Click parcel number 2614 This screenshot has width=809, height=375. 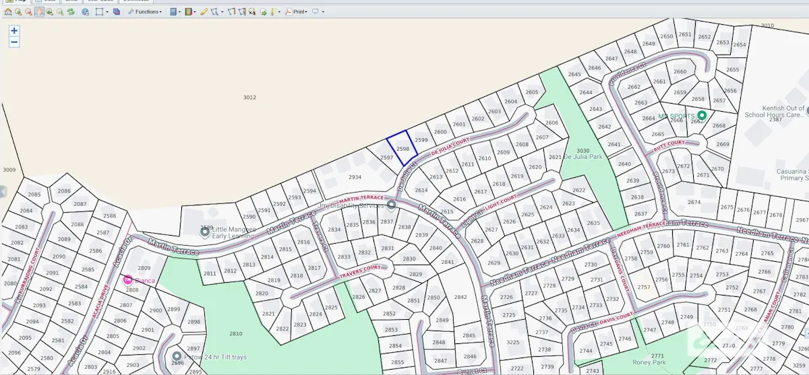421,190
